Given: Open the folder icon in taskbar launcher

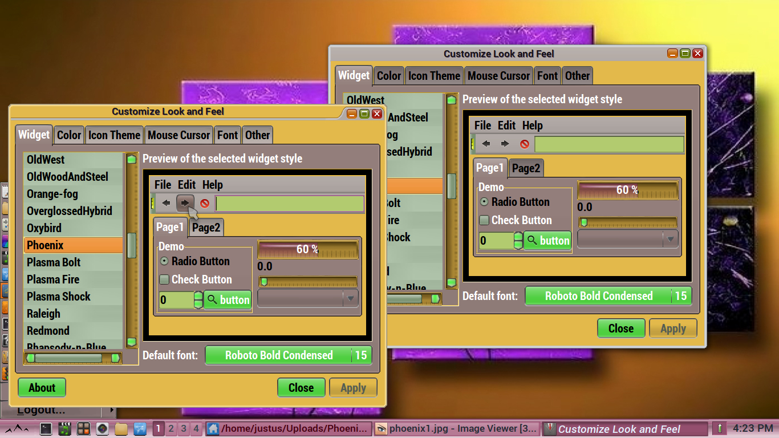Looking at the screenshot, I should coord(121,428).
